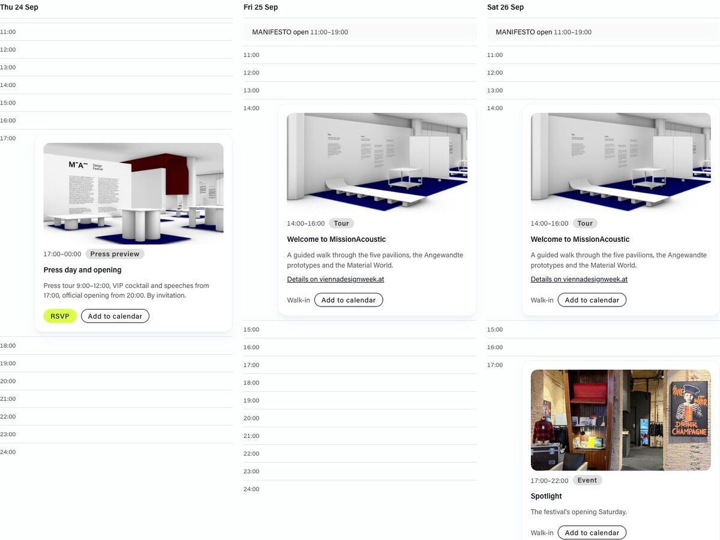Click the 21:00 slot label on Friday
The height and width of the screenshot is (540, 720).
tap(251, 436)
